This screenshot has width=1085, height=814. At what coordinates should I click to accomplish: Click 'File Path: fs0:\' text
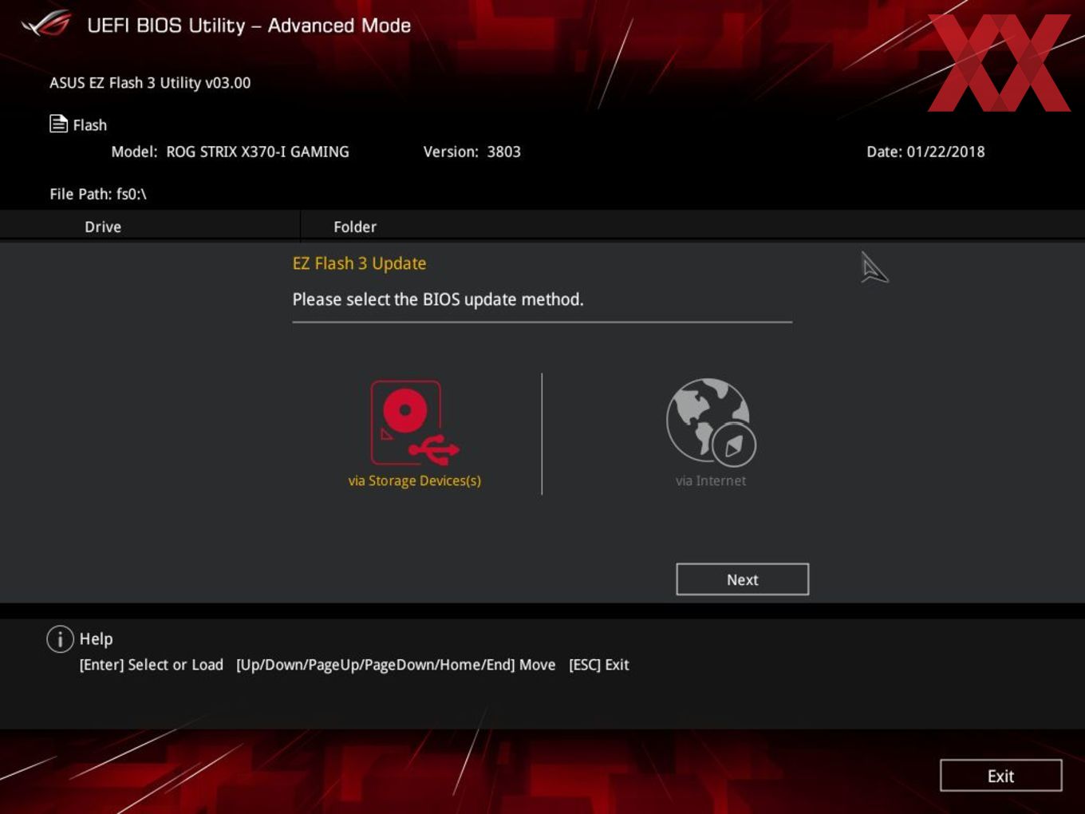98,194
